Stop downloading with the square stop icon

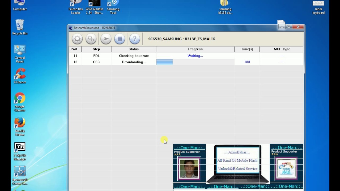tap(120, 39)
